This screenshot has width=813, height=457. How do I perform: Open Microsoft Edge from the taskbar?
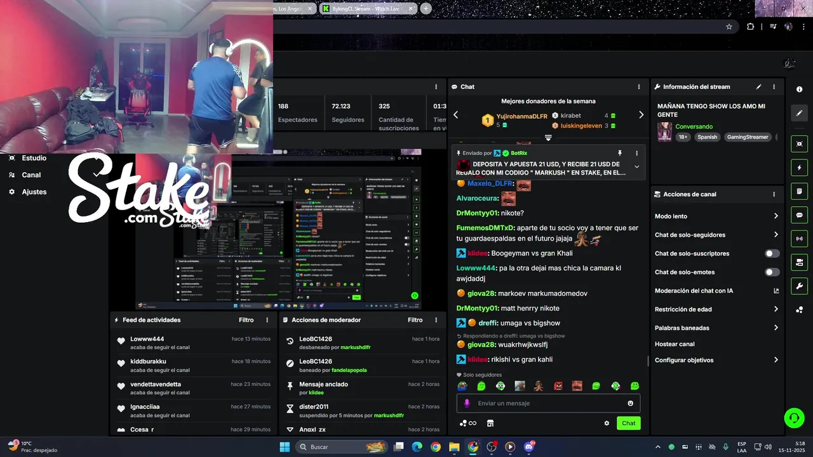pos(417,447)
